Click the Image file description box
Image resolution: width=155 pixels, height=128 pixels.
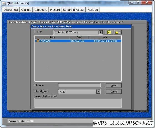[x=78, y=103]
